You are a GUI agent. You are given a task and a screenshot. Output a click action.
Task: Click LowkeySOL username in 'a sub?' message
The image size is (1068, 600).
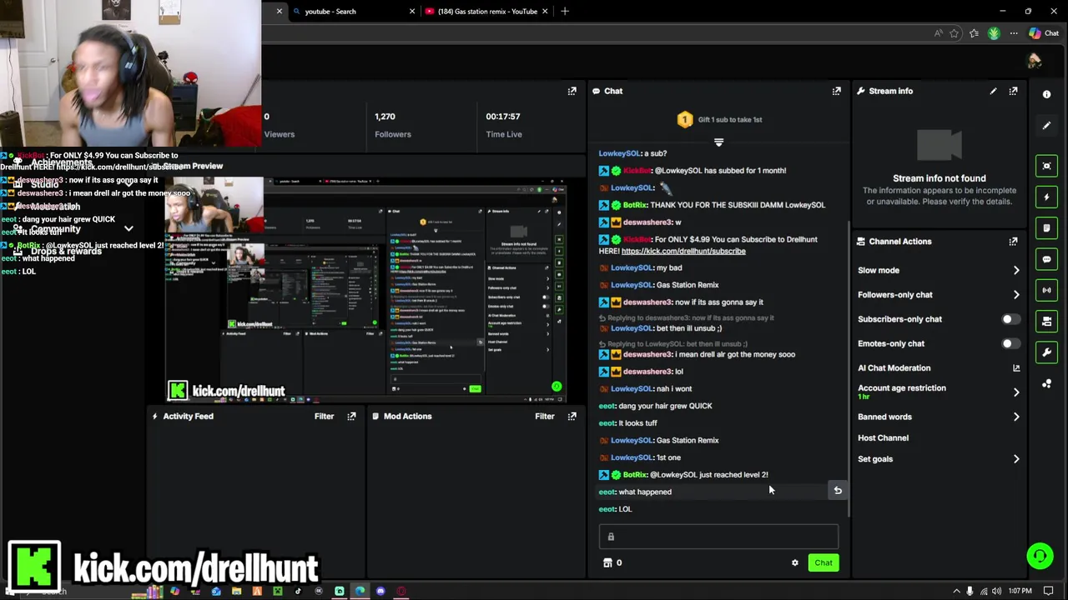(619, 153)
